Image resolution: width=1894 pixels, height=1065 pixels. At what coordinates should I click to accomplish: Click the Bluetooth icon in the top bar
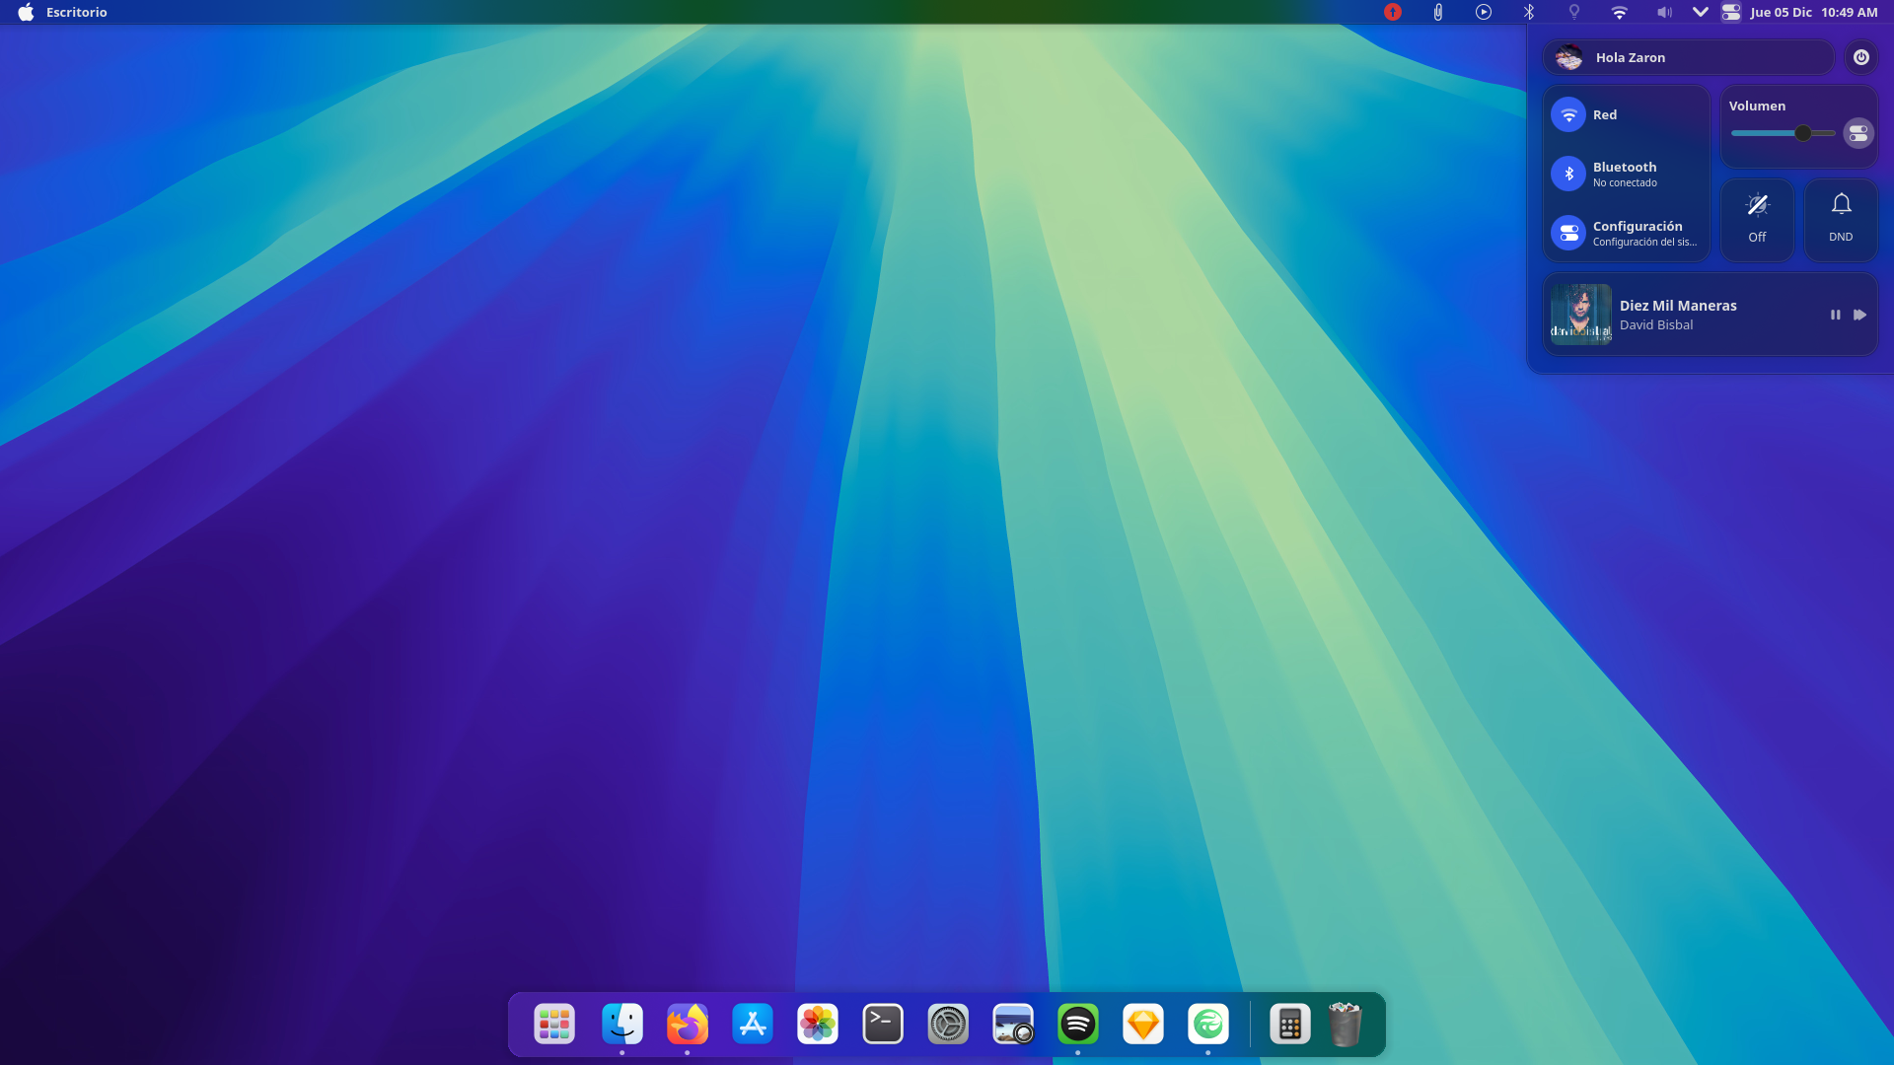pos(1529,12)
